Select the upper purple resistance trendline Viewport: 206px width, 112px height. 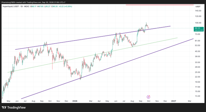(x=93, y=38)
